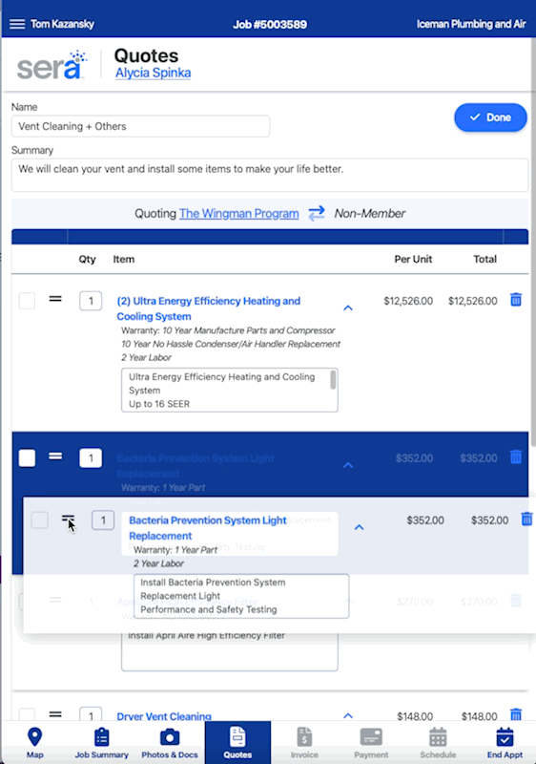This screenshot has height=764, width=536.
Task: Open The Wingman Program link
Action: click(x=238, y=213)
